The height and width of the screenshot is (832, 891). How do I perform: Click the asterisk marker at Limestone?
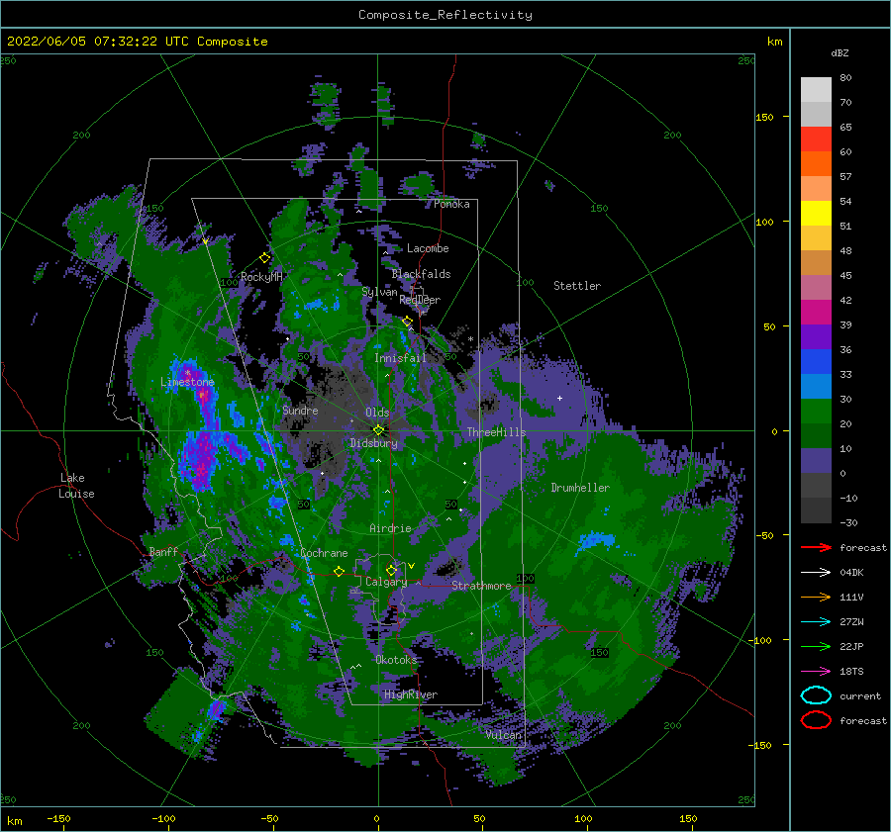pos(187,373)
